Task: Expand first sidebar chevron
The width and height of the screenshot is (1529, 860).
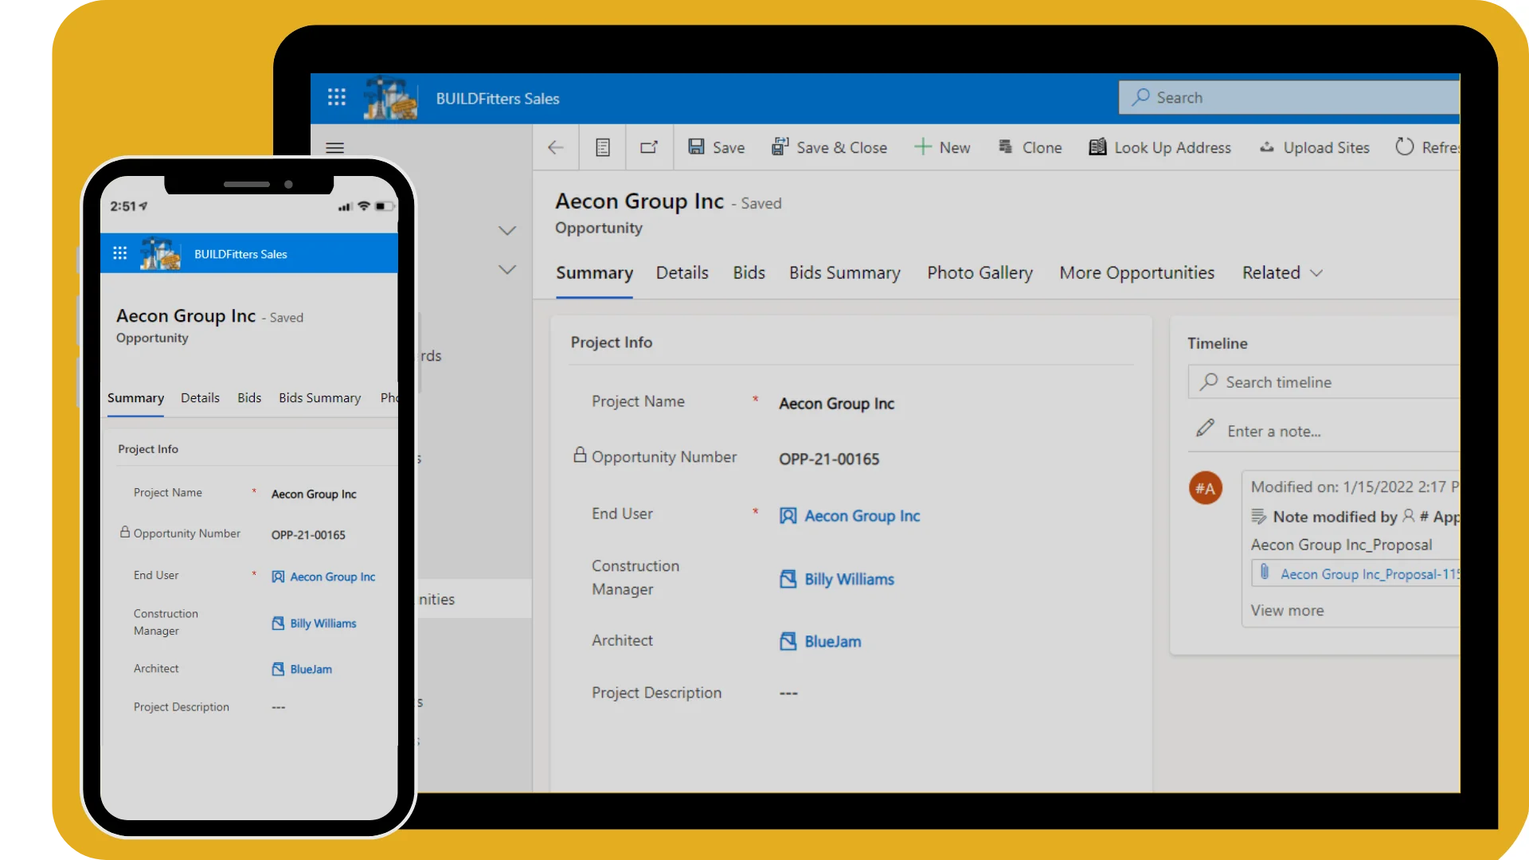Action: pyautogui.click(x=507, y=231)
